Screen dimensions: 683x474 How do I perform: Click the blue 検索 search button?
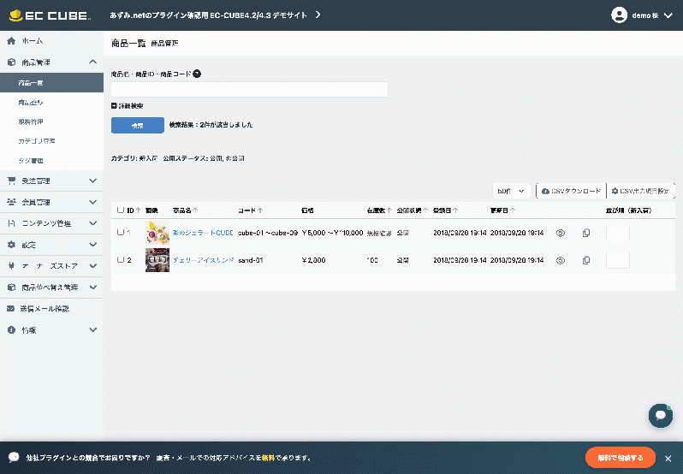[x=138, y=126]
